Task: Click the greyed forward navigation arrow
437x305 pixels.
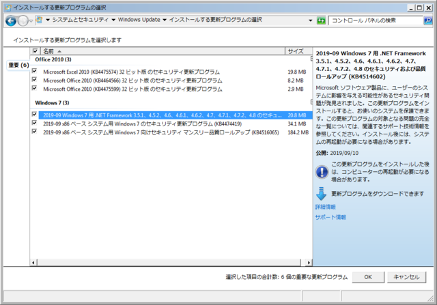Action: (x=23, y=20)
